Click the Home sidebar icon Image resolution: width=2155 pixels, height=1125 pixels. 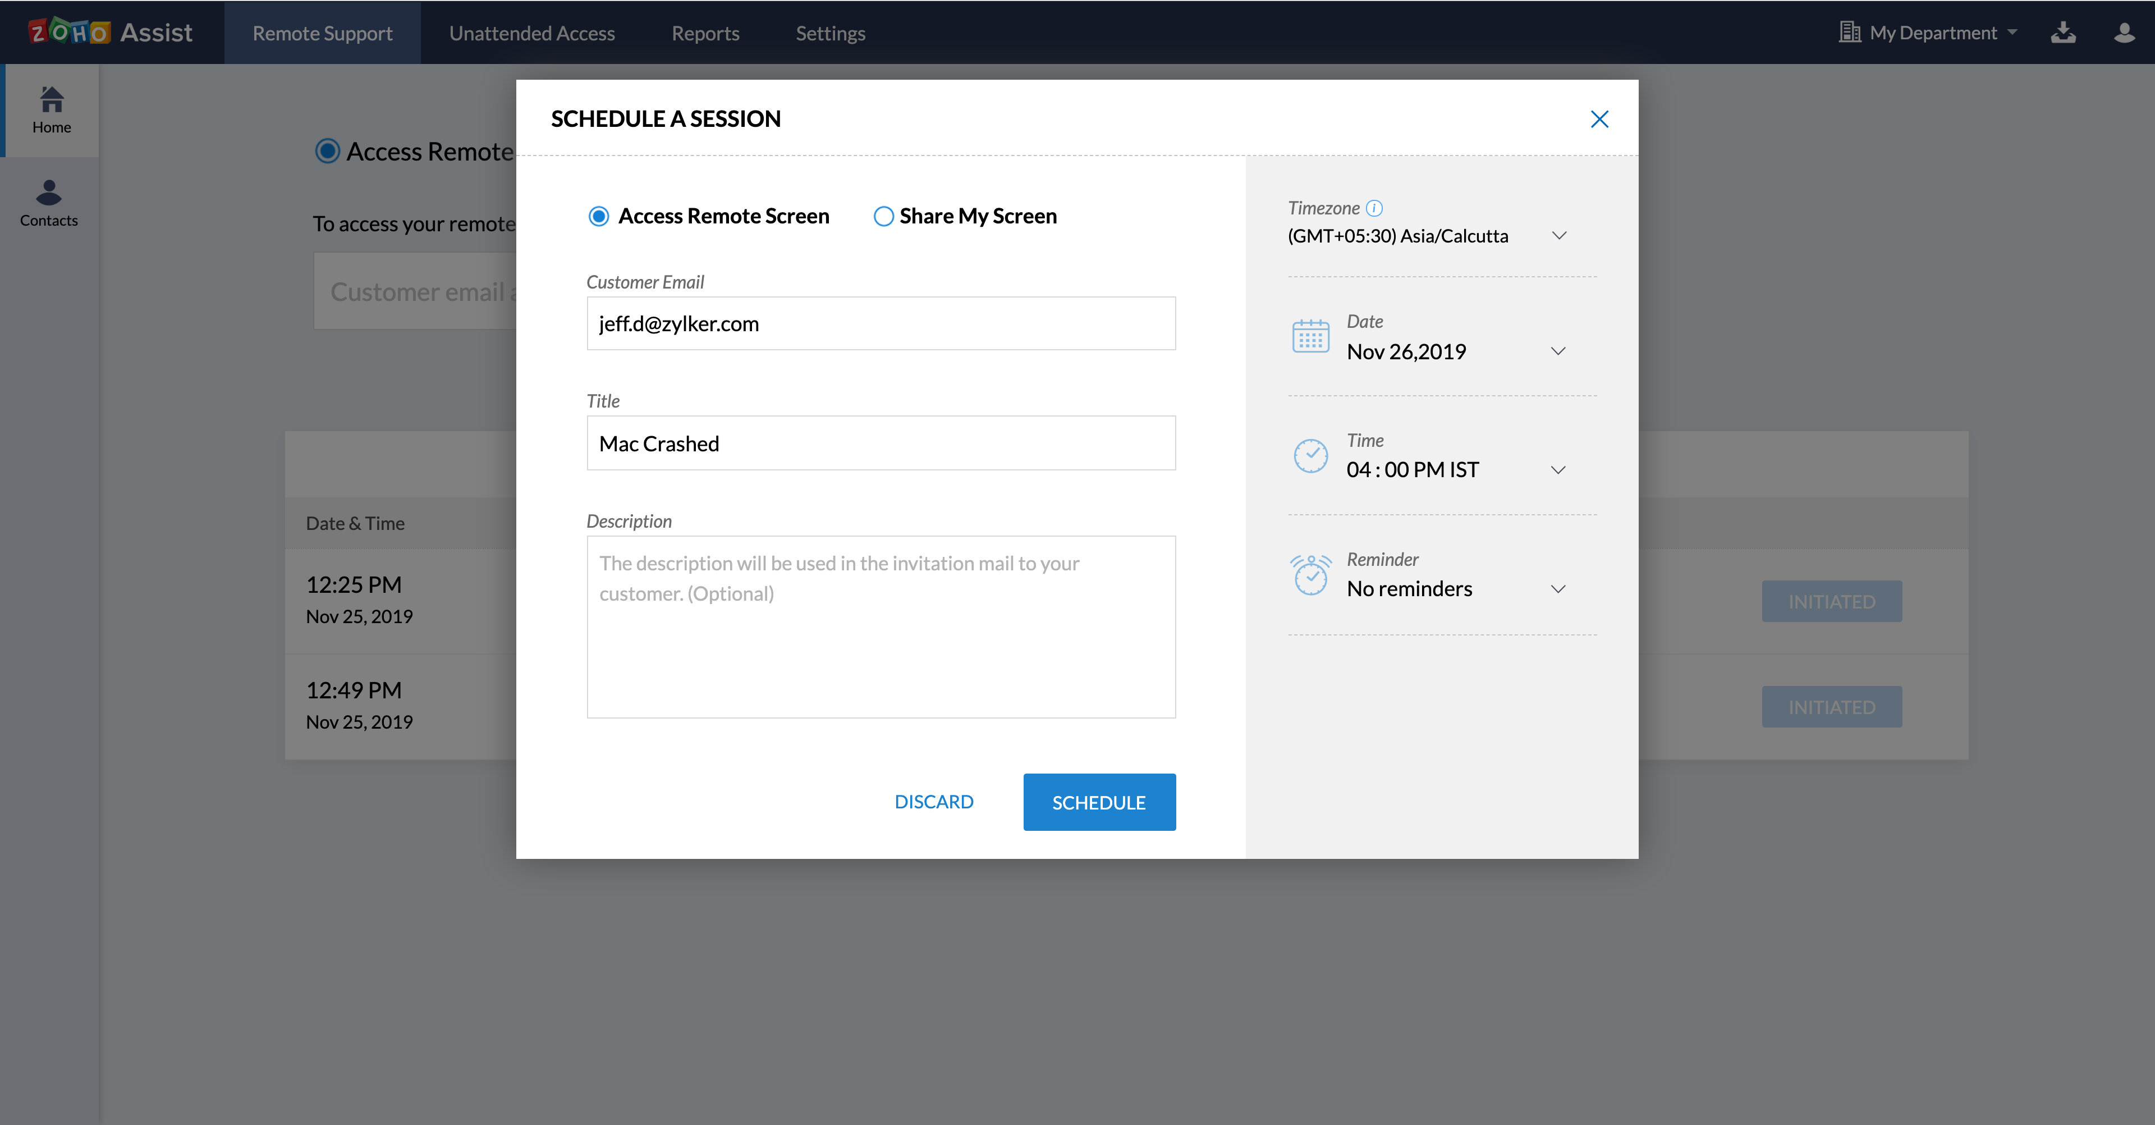[51, 109]
